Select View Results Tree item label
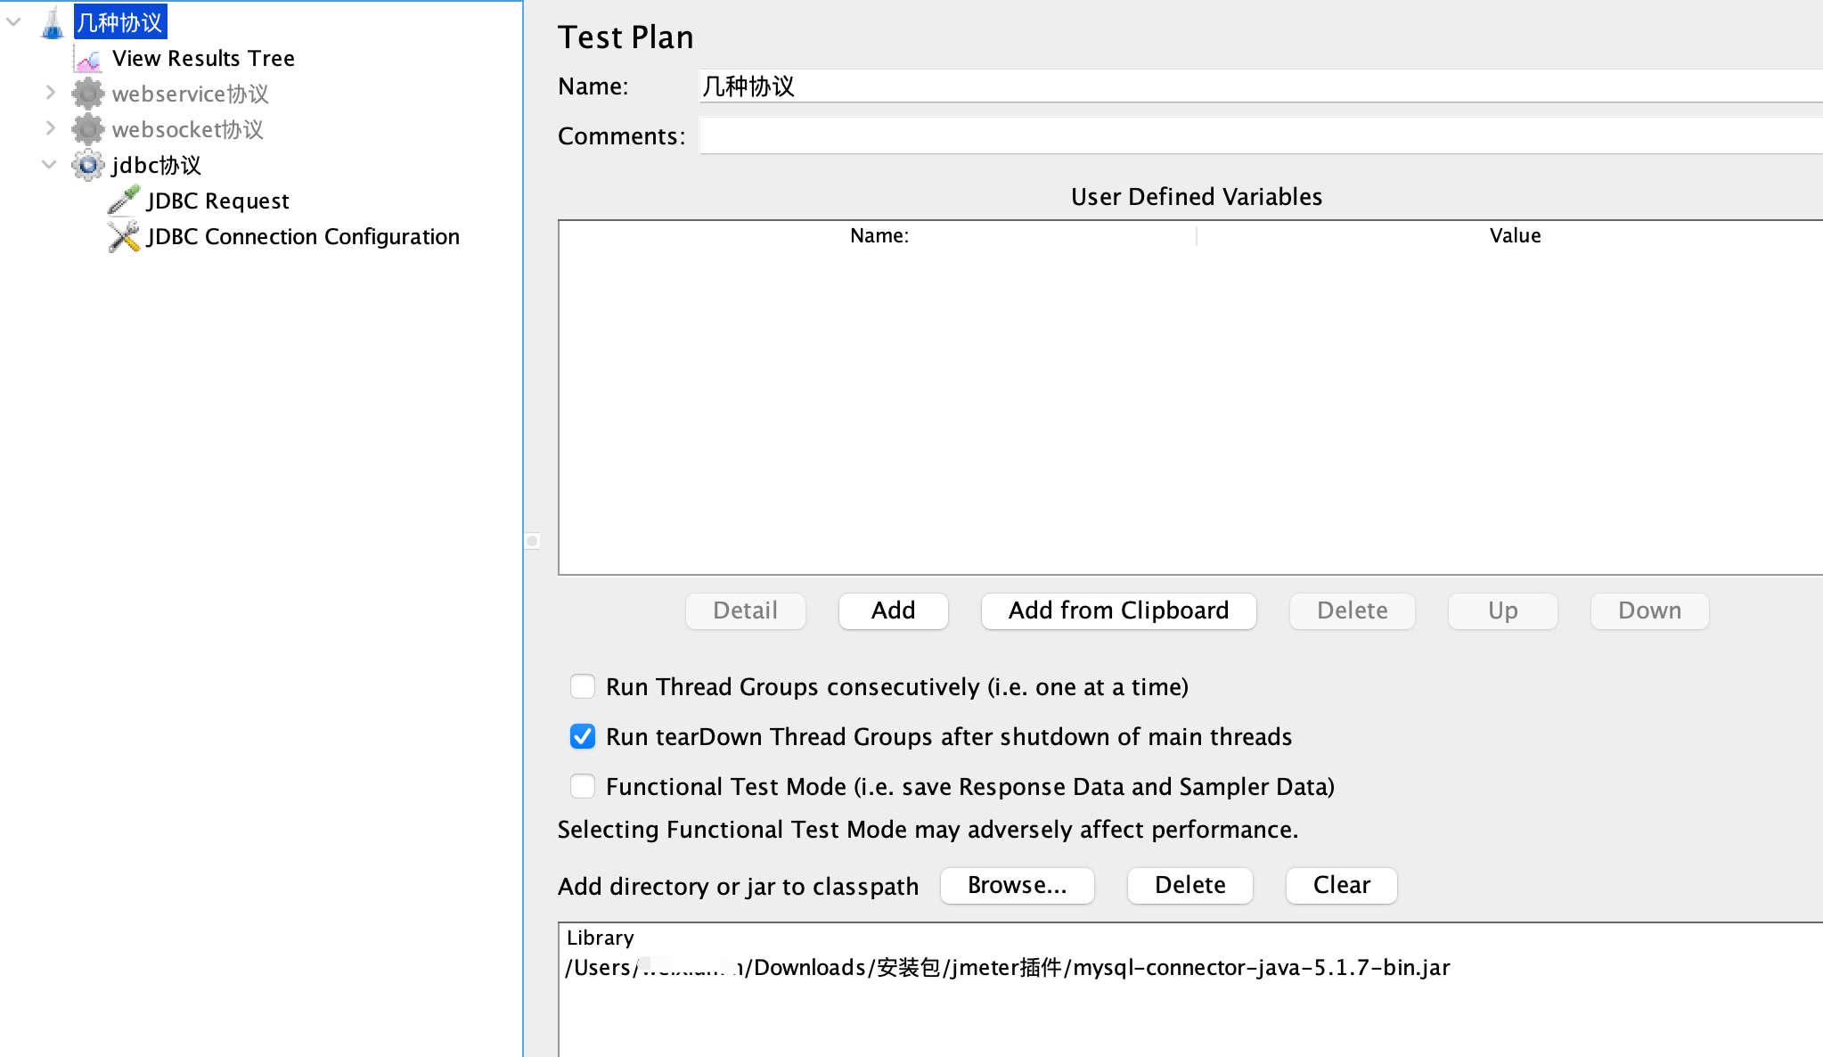 point(203,59)
